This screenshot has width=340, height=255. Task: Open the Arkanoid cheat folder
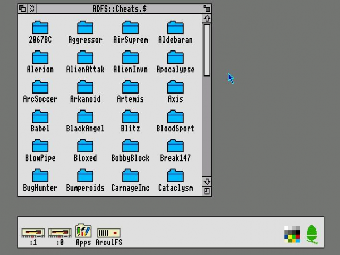point(85,87)
